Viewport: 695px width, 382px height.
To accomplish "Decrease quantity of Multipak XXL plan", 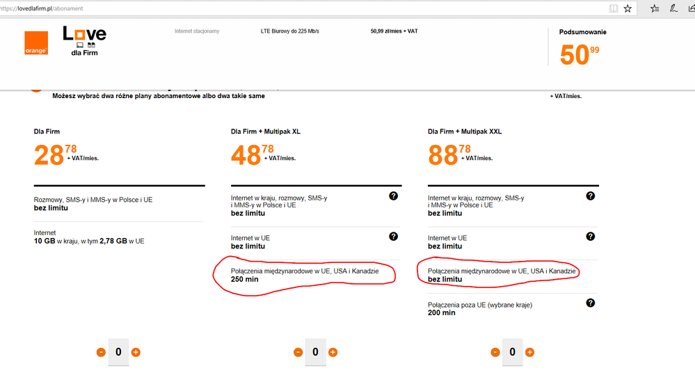I will coord(495,352).
